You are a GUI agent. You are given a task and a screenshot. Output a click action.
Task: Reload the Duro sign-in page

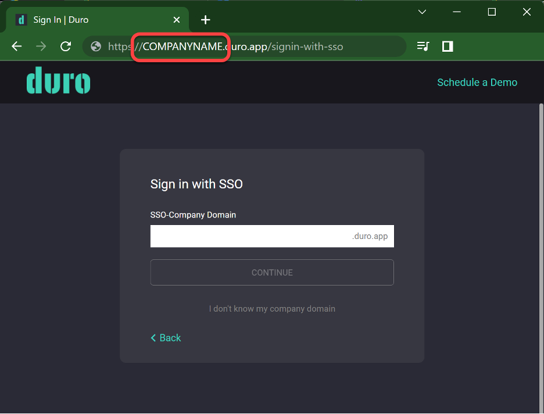(66, 46)
